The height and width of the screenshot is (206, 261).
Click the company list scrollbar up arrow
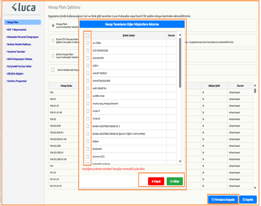click(180, 35)
